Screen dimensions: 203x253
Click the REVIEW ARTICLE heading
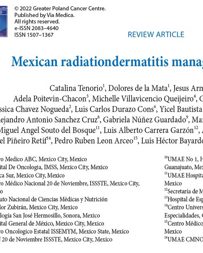pyautogui.click(x=156, y=34)
